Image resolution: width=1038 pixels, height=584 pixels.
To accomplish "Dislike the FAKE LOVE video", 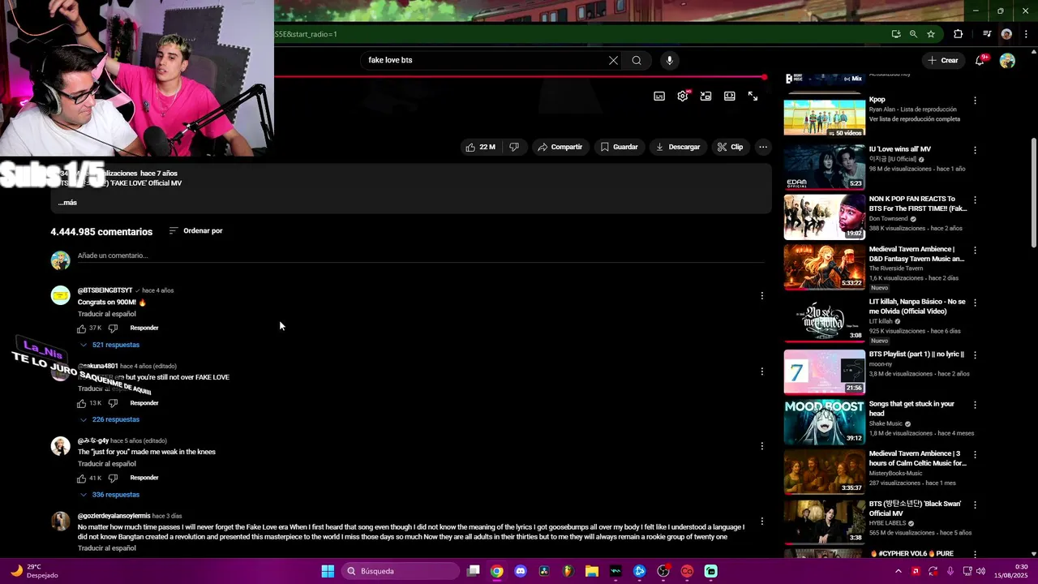I will [x=513, y=147].
